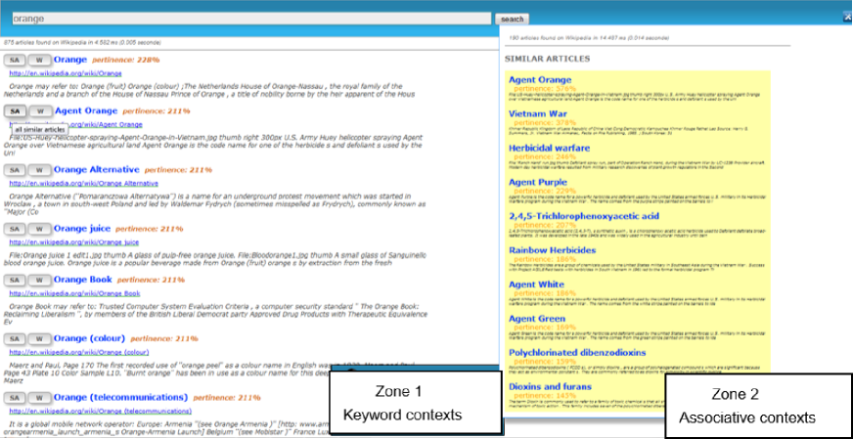Open the en.wikipedia.org/wiki/Orange URL
This screenshot has width=853, height=439.
pyautogui.click(x=66, y=73)
